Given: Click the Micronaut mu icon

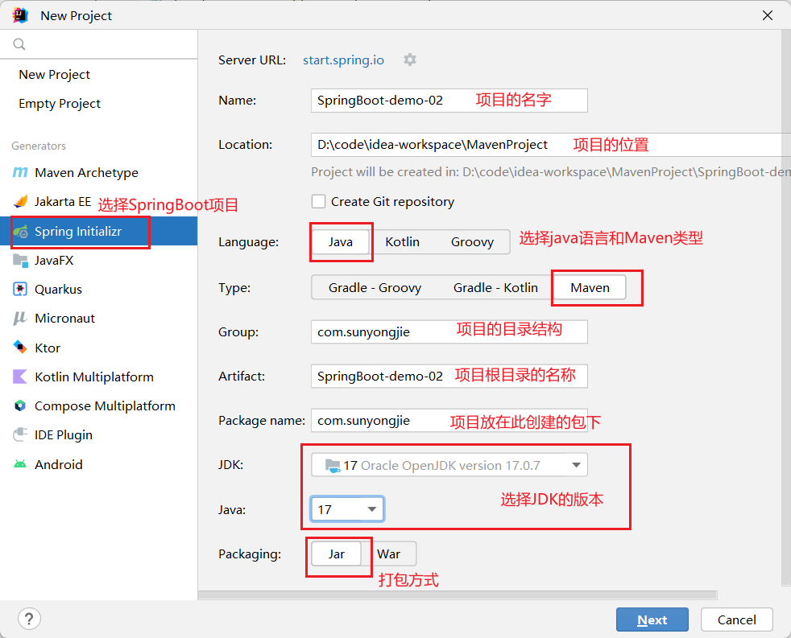Looking at the screenshot, I should pos(20,318).
